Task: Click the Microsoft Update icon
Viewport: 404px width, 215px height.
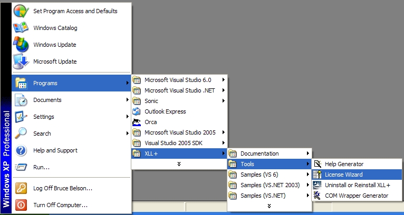Action: pos(21,62)
